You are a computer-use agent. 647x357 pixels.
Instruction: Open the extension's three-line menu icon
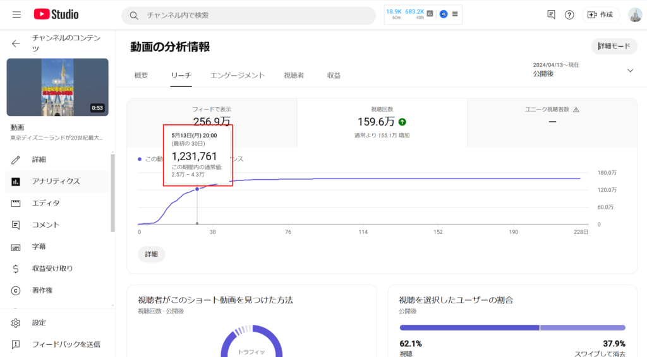[455, 14]
